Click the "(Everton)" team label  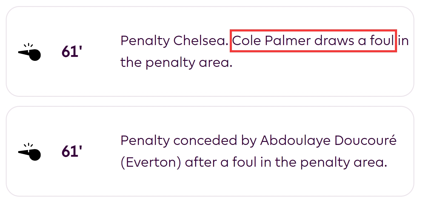[x=151, y=163]
